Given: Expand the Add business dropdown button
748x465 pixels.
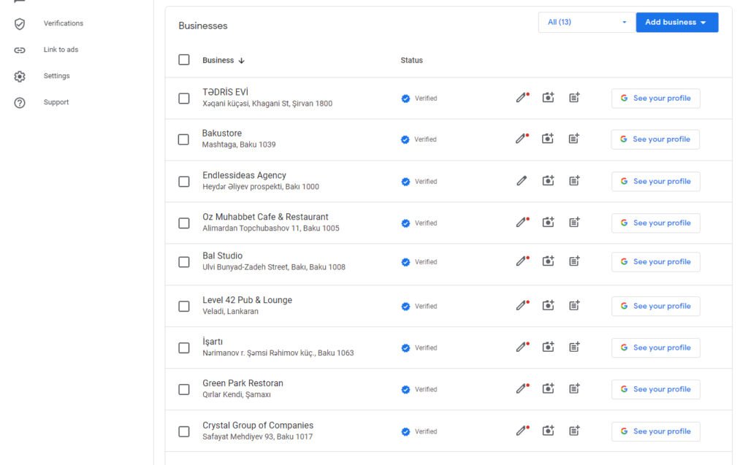Looking at the screenshot, I should [x=676, y=22].
